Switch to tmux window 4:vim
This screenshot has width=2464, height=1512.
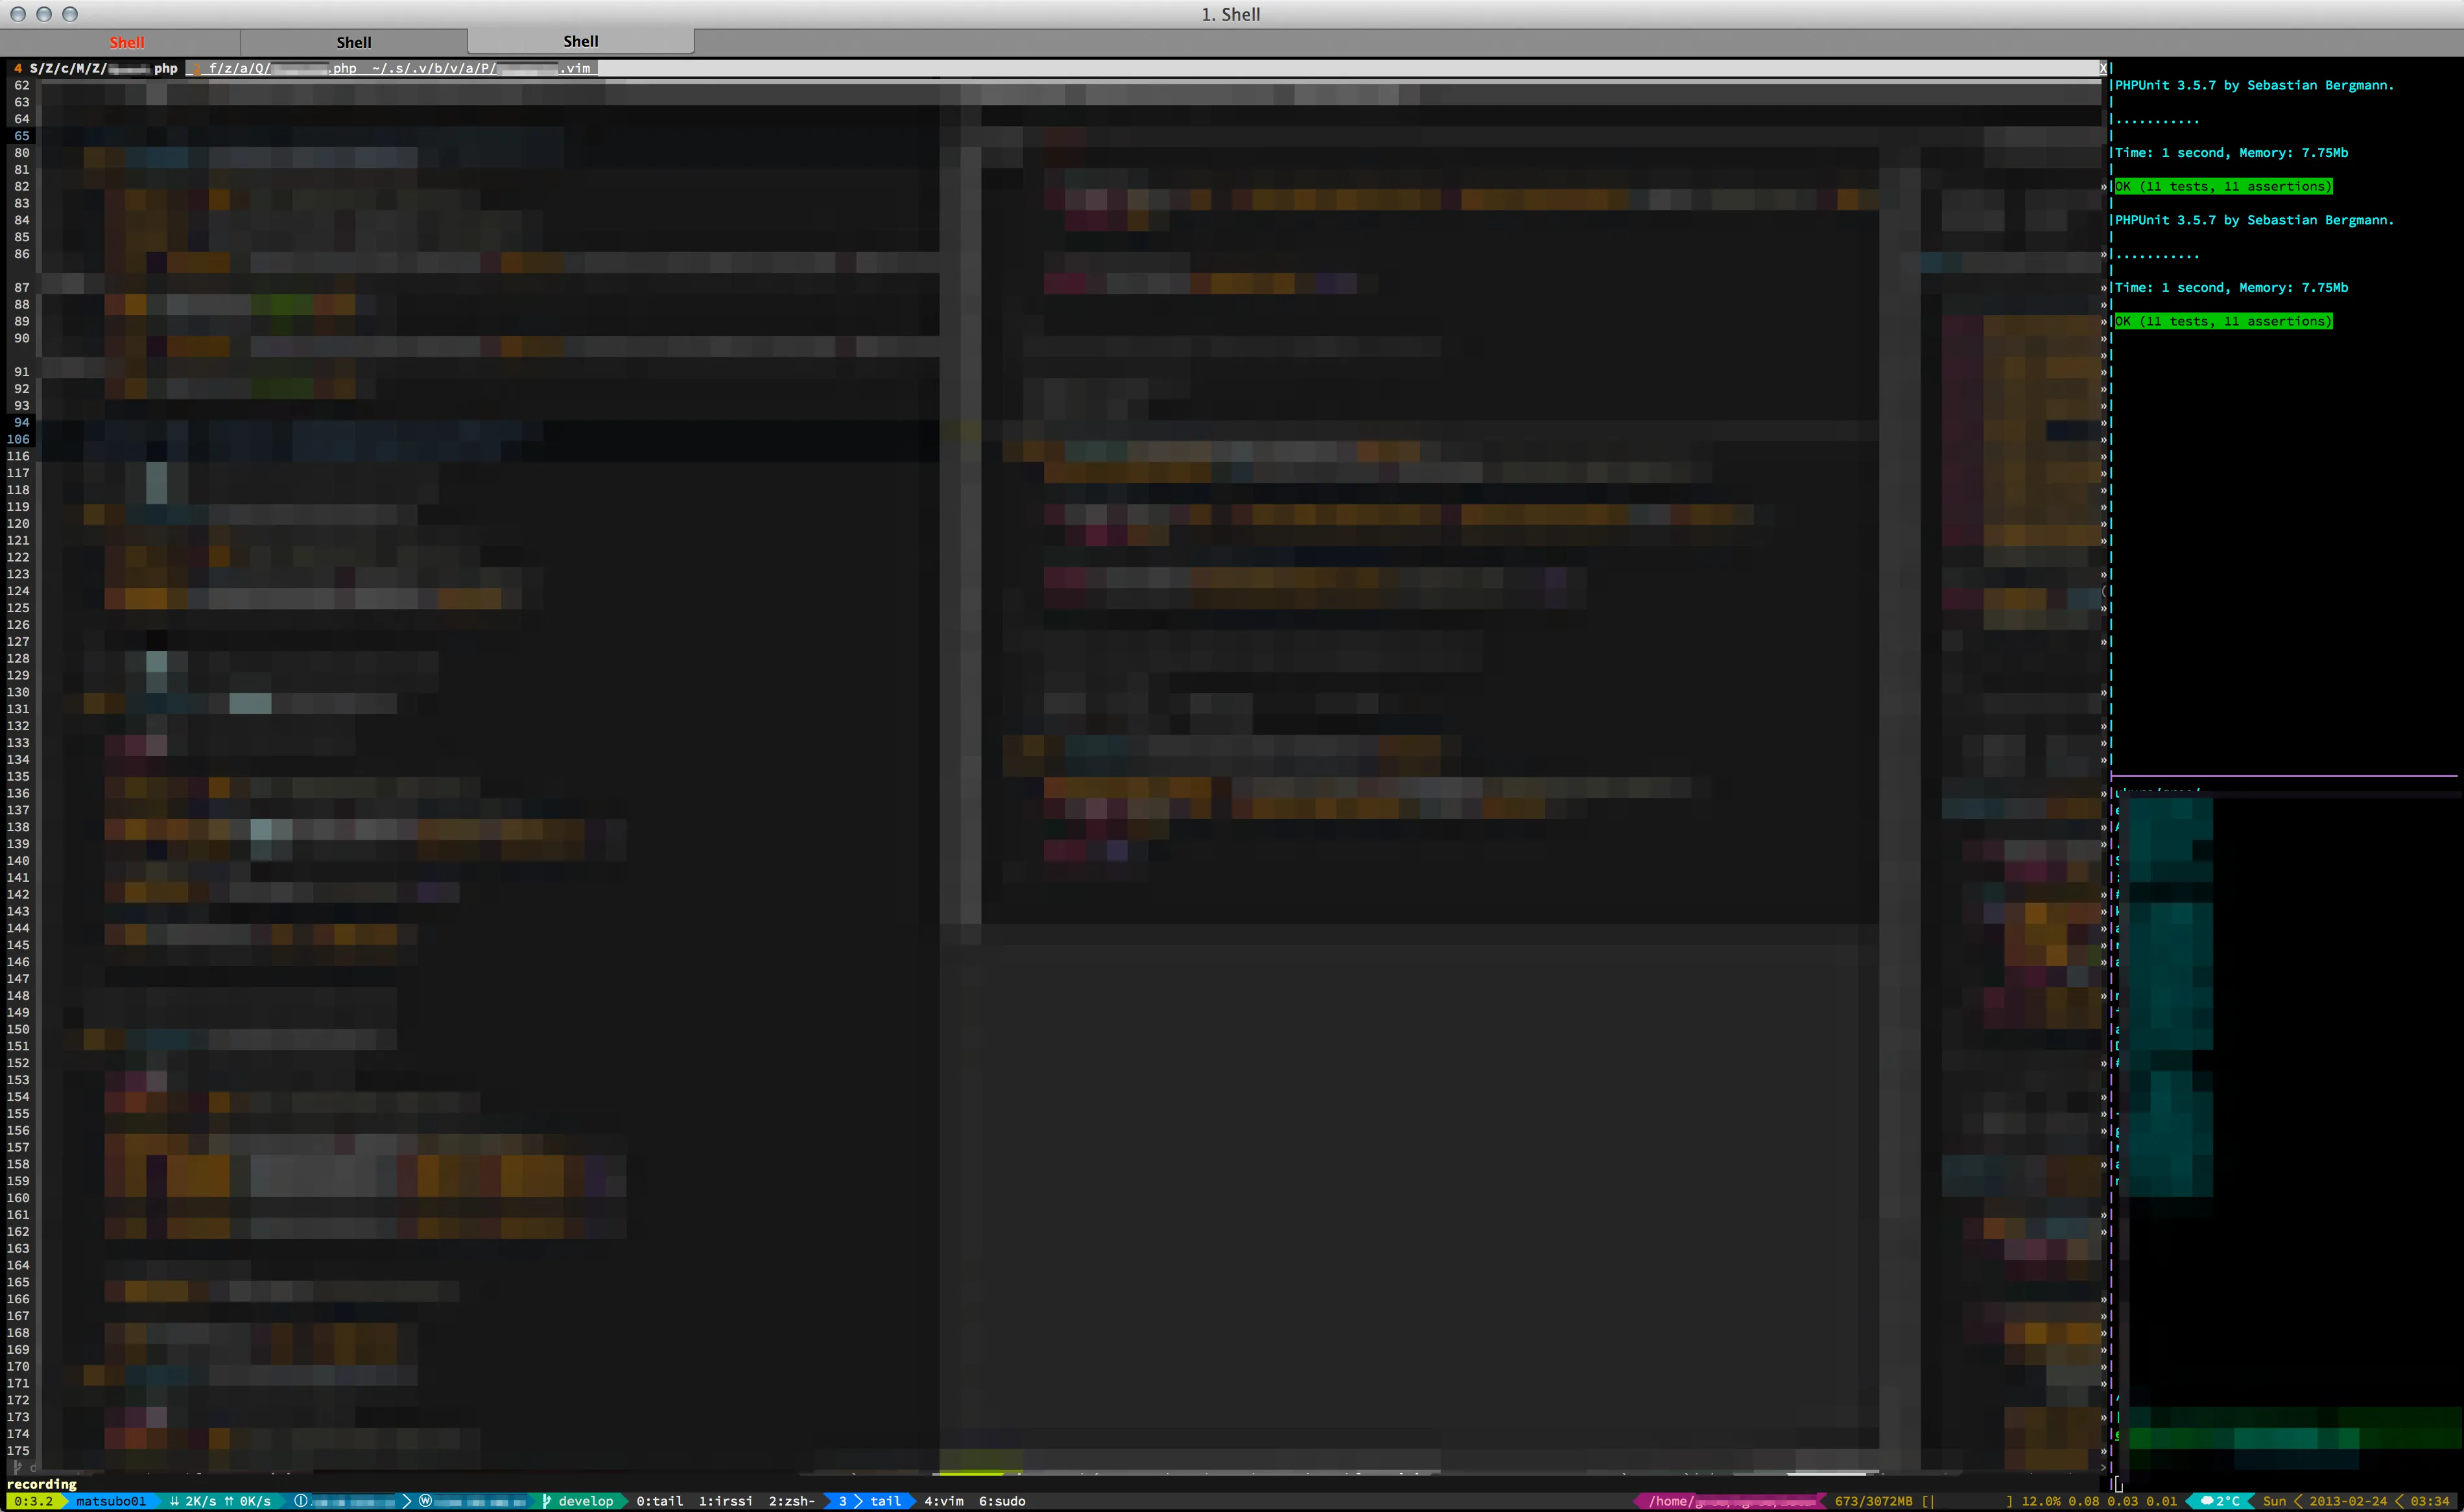[x=943, y=1501]
